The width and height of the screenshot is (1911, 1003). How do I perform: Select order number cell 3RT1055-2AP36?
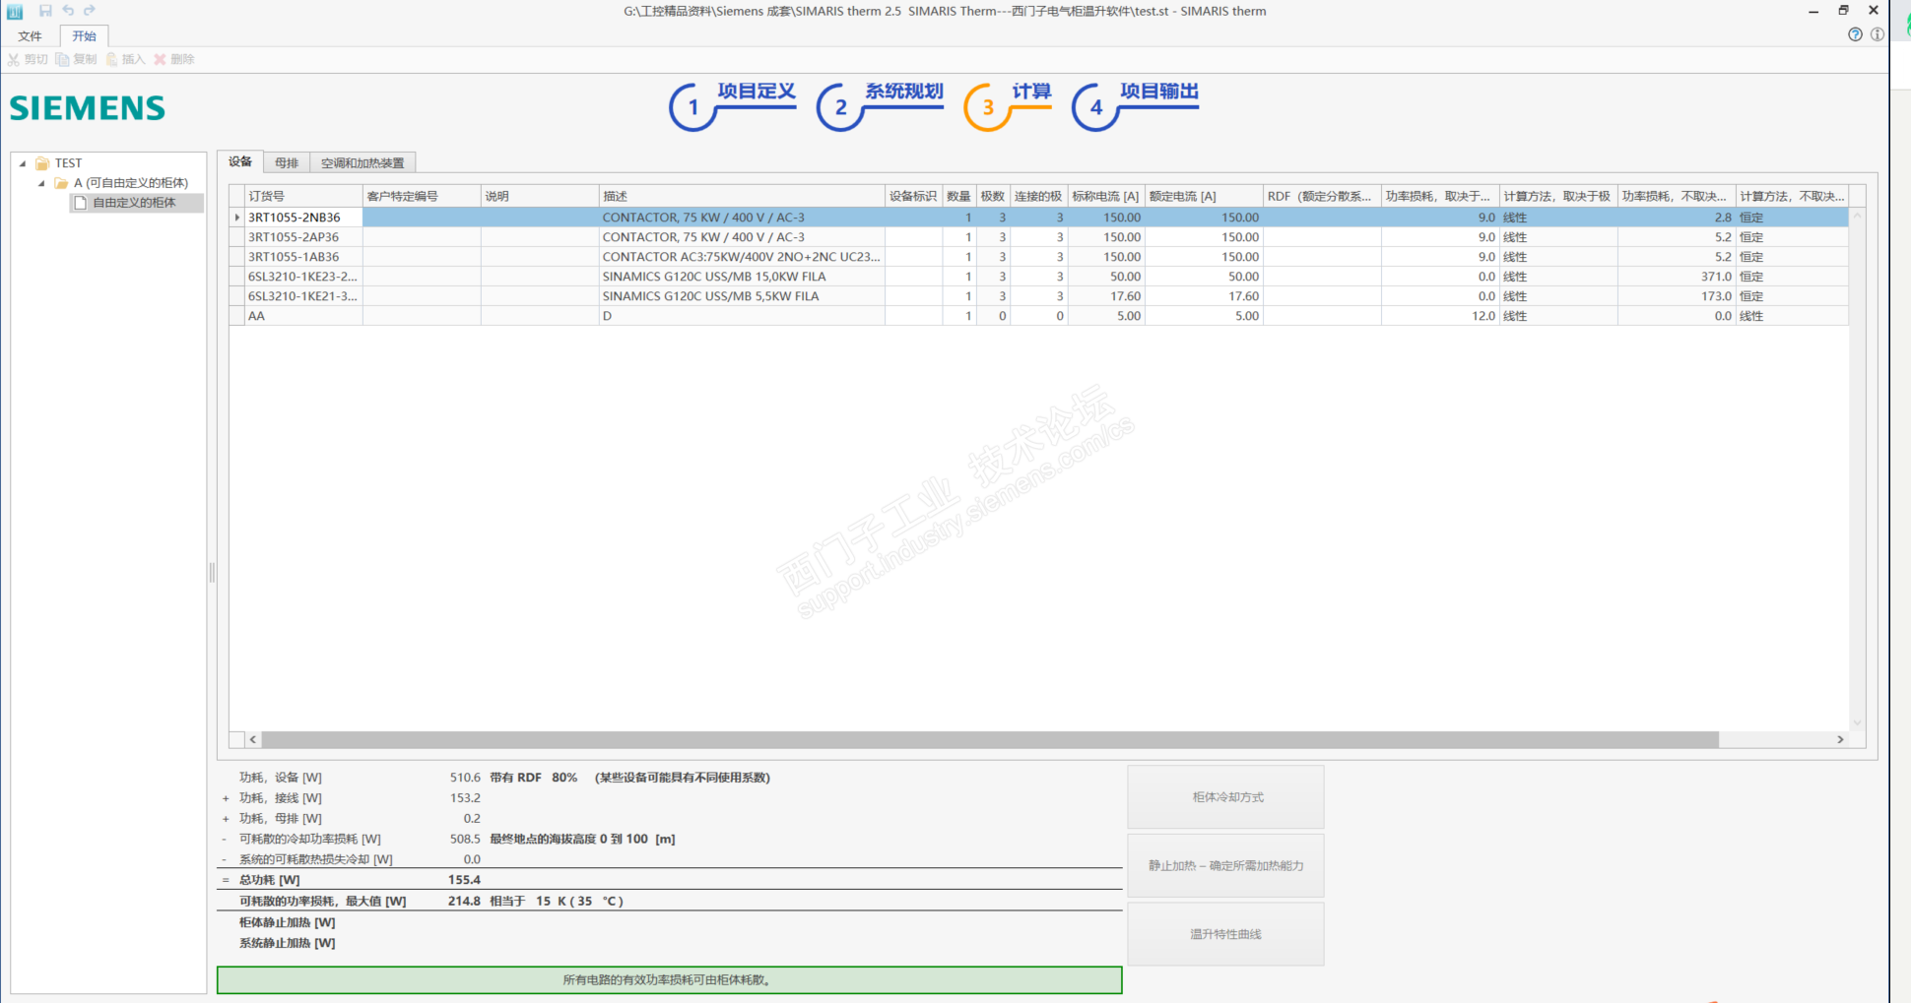[x=303, y=237]
